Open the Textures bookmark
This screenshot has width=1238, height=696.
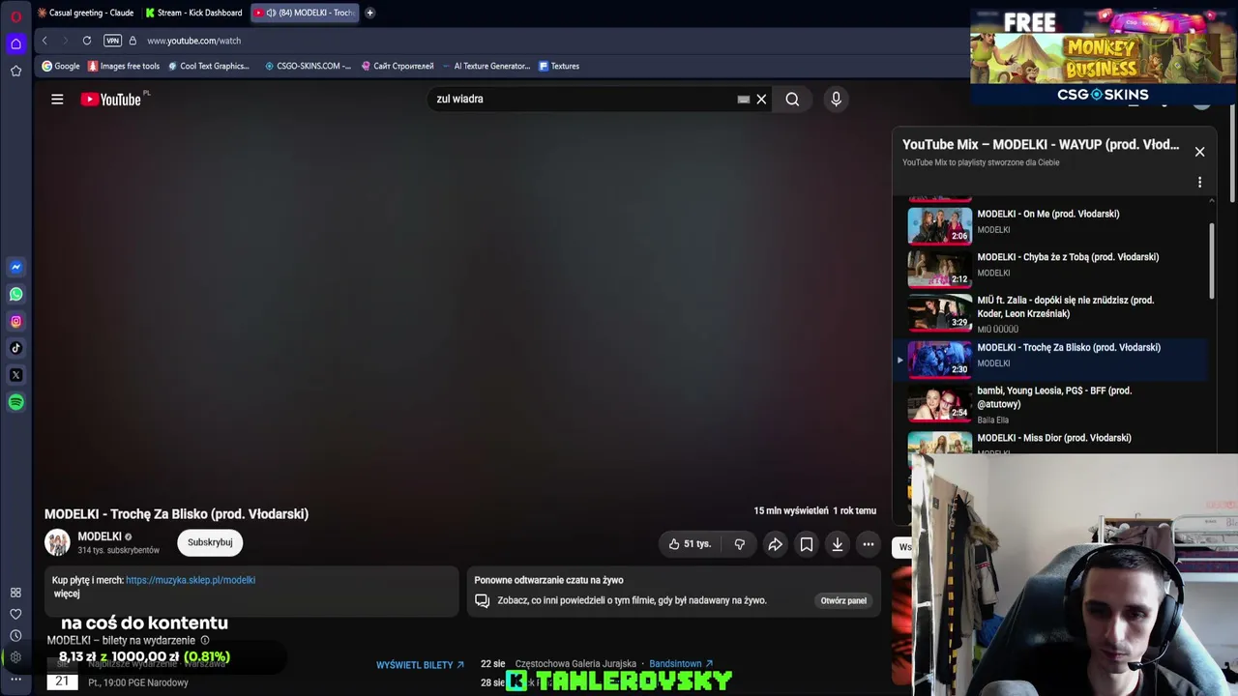coord(559,66)
